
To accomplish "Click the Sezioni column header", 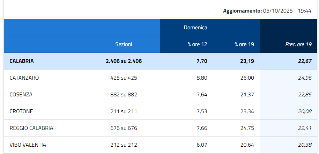I will point(124,44).
